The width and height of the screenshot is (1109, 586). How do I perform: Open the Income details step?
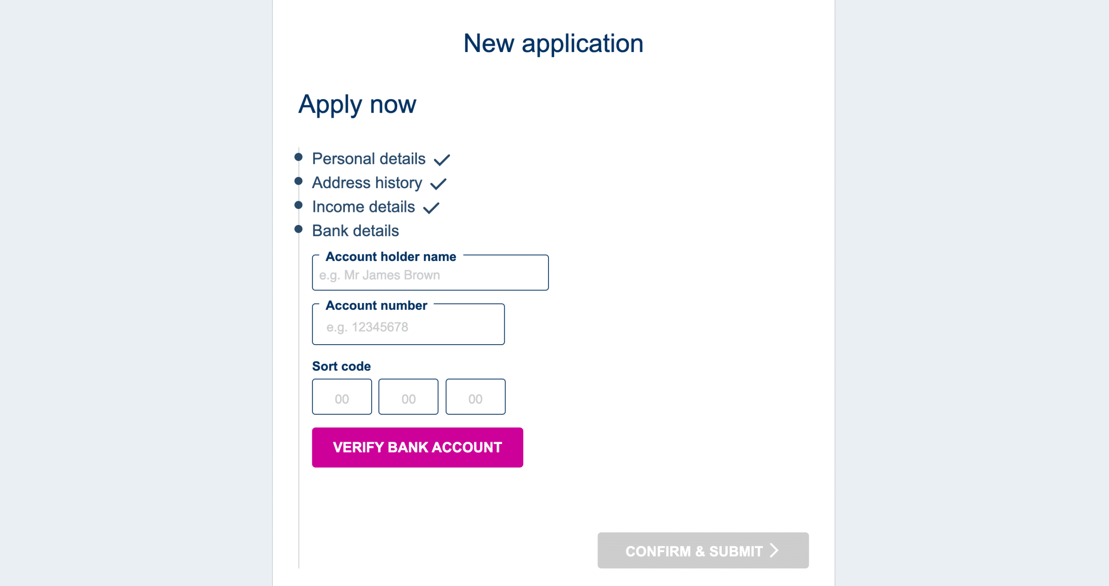363,207
